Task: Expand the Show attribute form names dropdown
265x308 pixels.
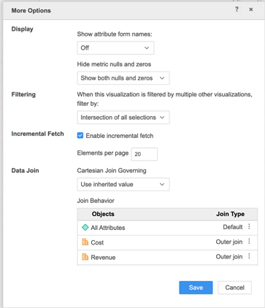Action: coord(115,47)
